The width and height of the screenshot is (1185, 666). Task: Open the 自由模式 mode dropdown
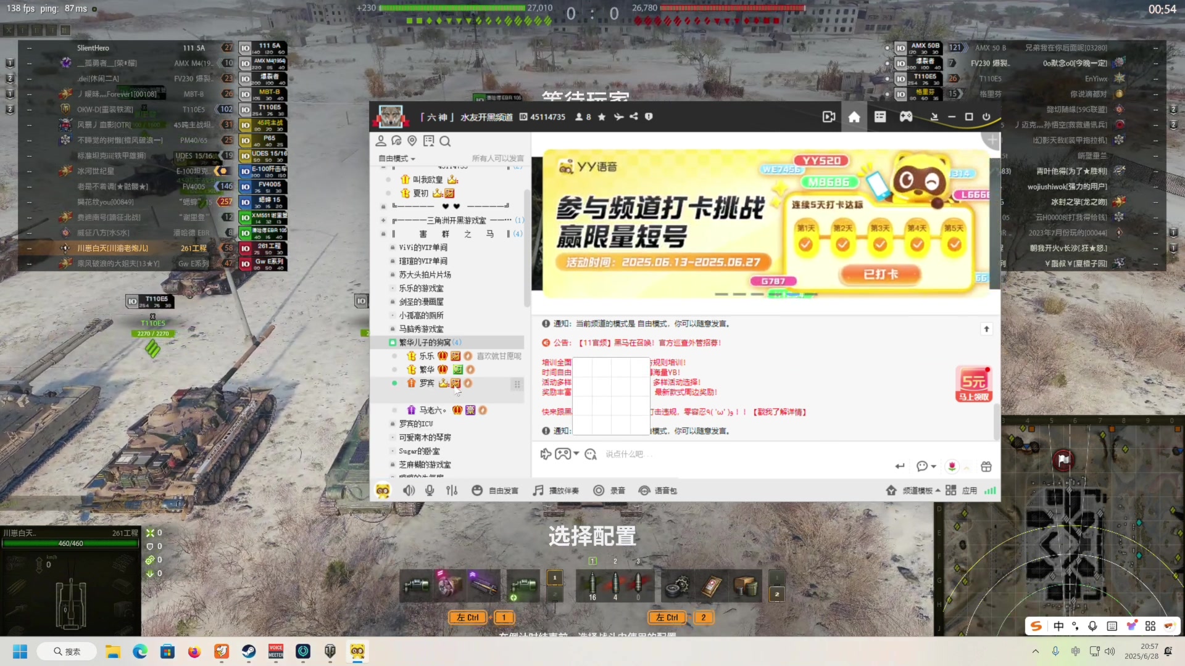click(396, 159)
